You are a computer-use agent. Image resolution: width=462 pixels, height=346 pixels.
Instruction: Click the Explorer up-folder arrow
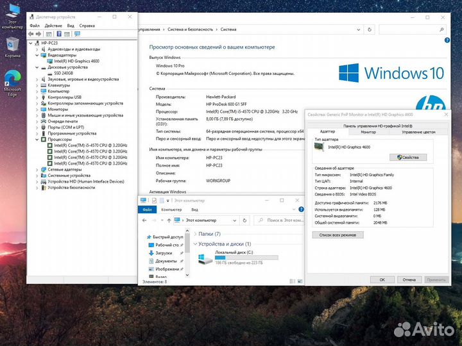(169, 220)
